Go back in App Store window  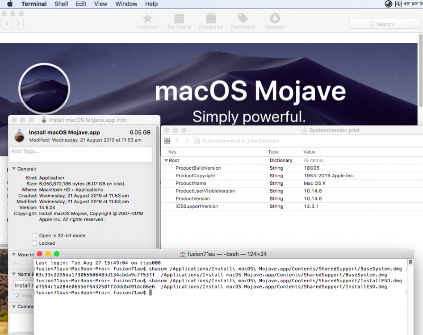[x=7, y=24]
